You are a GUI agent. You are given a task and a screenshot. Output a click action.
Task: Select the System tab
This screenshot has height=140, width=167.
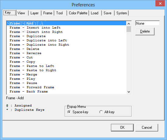(x=122, y=13)
